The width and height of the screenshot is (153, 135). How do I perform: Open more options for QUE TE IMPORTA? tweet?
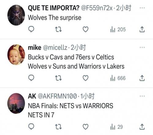coord(142,8)
